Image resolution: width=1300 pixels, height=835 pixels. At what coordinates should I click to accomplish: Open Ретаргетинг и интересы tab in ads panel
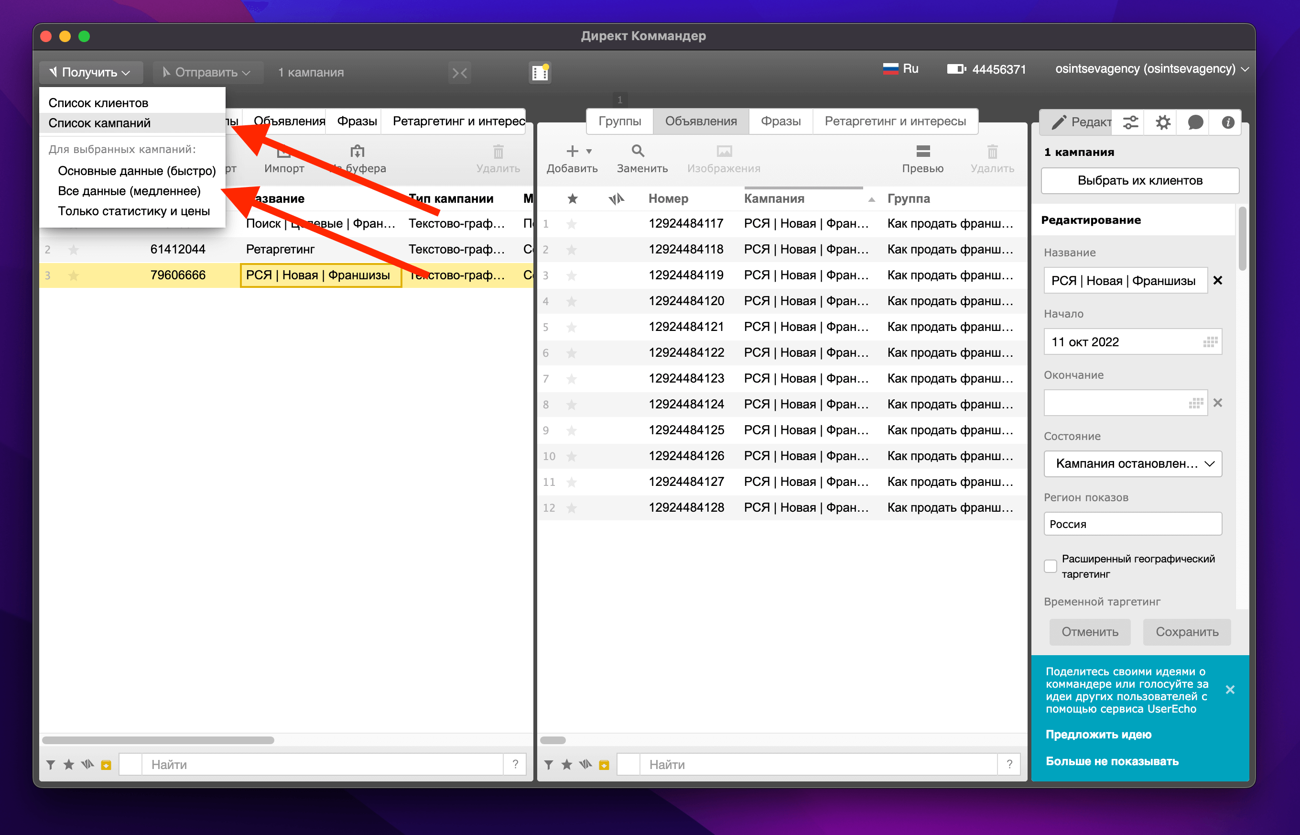(895, 121)
